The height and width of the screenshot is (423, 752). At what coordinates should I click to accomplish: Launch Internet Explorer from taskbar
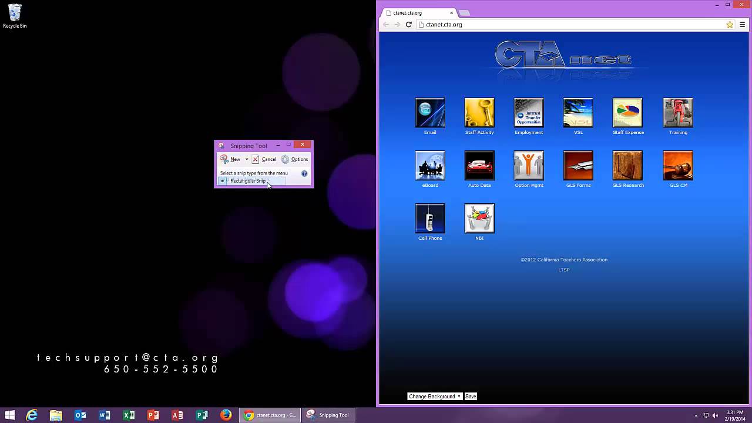tap(32, 415)
